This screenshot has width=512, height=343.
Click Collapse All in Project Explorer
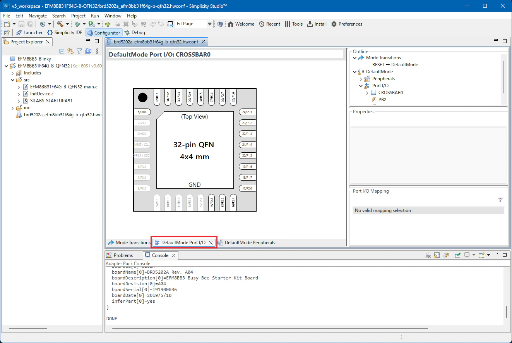(62, 51)
